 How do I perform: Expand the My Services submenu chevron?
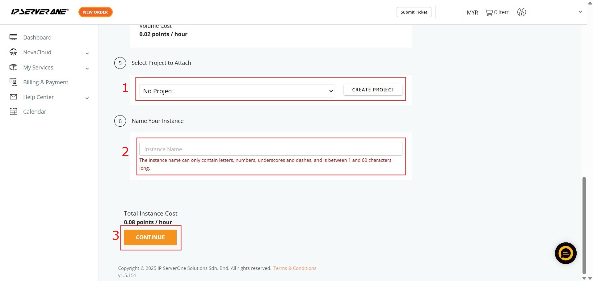click(87, 69)
